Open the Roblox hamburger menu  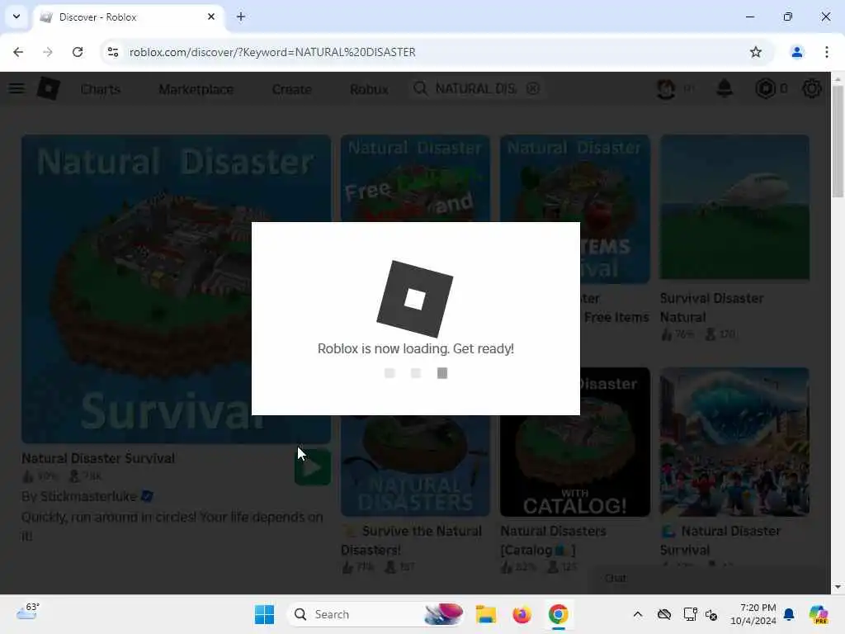[x=17, y=88]
